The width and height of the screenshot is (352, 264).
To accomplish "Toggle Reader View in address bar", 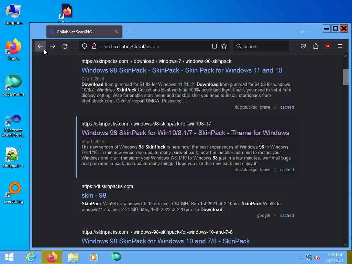I will 214,46.
